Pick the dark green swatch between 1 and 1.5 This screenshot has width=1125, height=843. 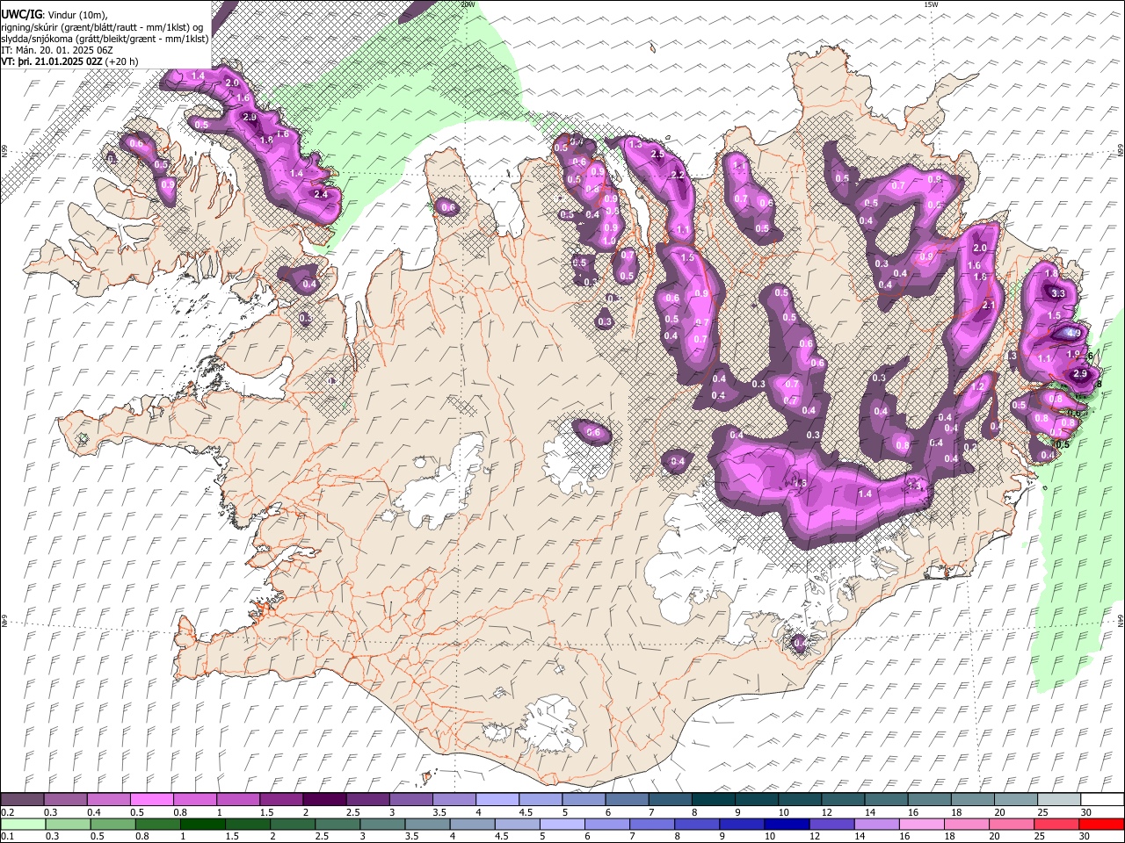[202, 824]
